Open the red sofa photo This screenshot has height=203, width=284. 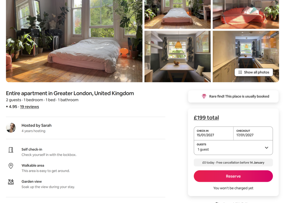(x=246, y=14)
